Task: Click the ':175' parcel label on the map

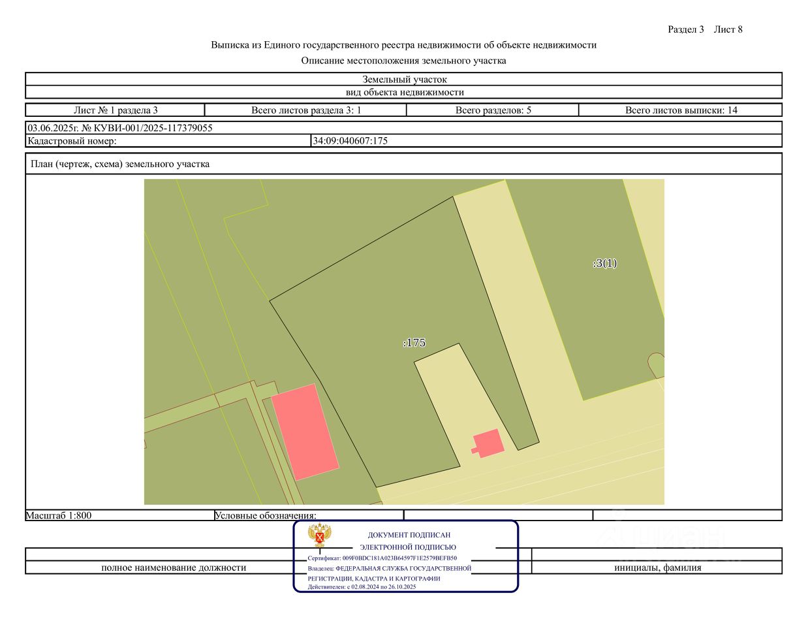Action: click(414, 342)
